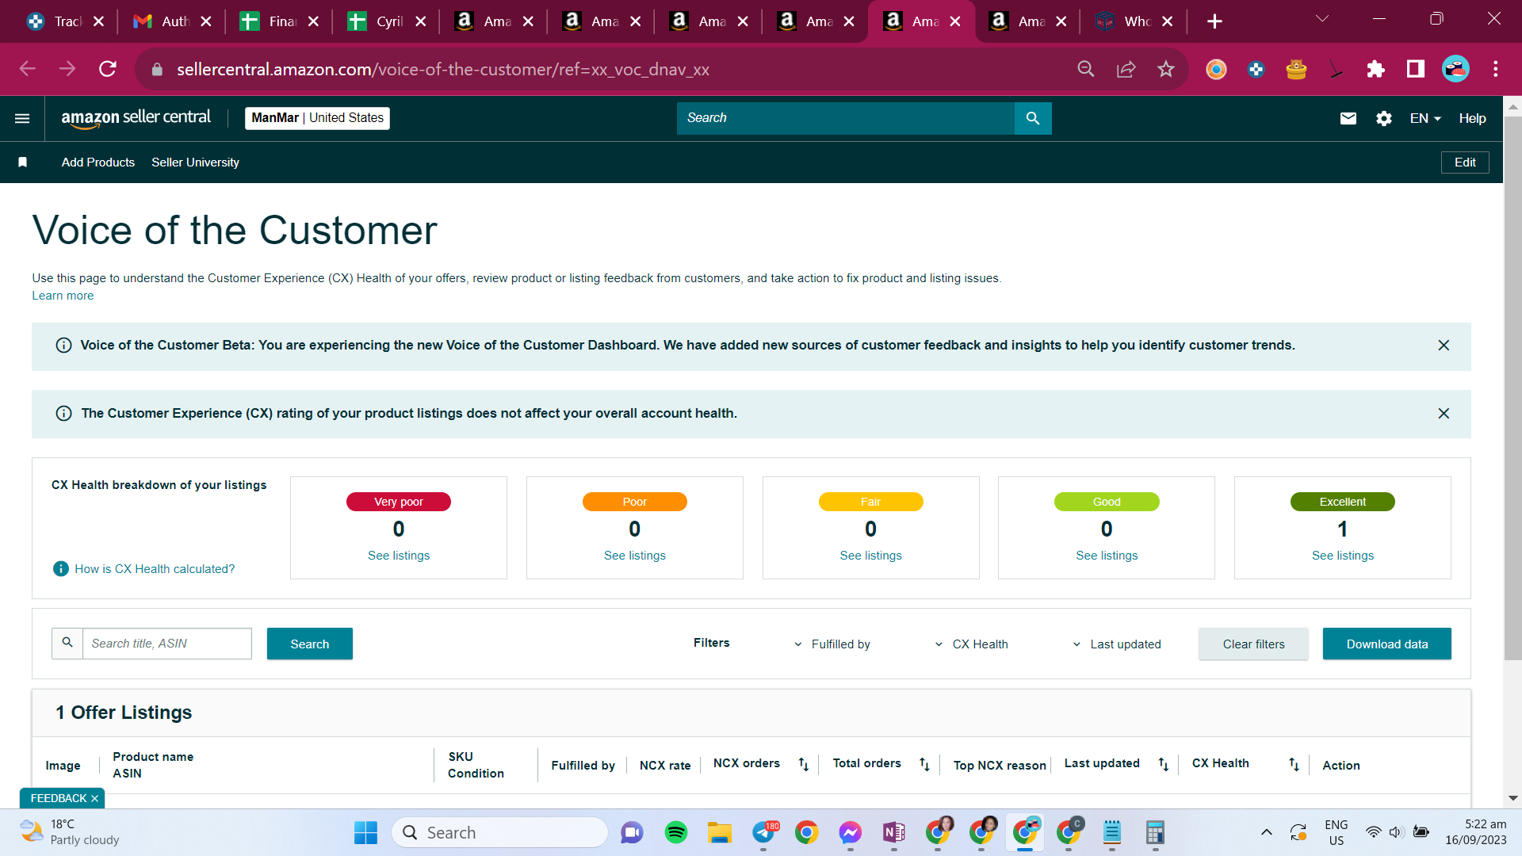
Task: Click the browser share page icon
Action: pyautogui.click(x=1126, y=69)
